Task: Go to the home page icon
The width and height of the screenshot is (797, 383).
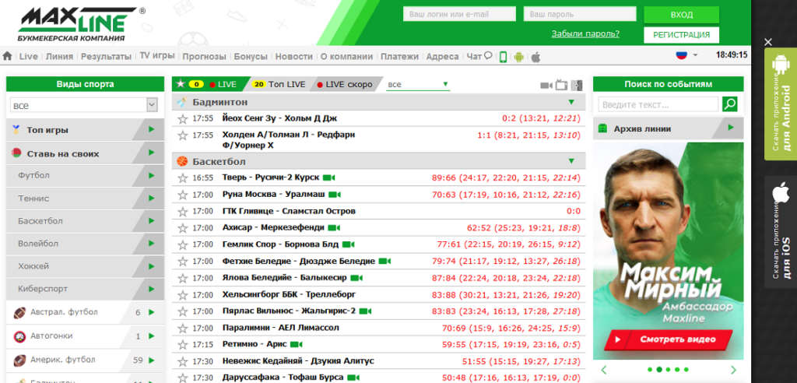Action: click(7, 57)
